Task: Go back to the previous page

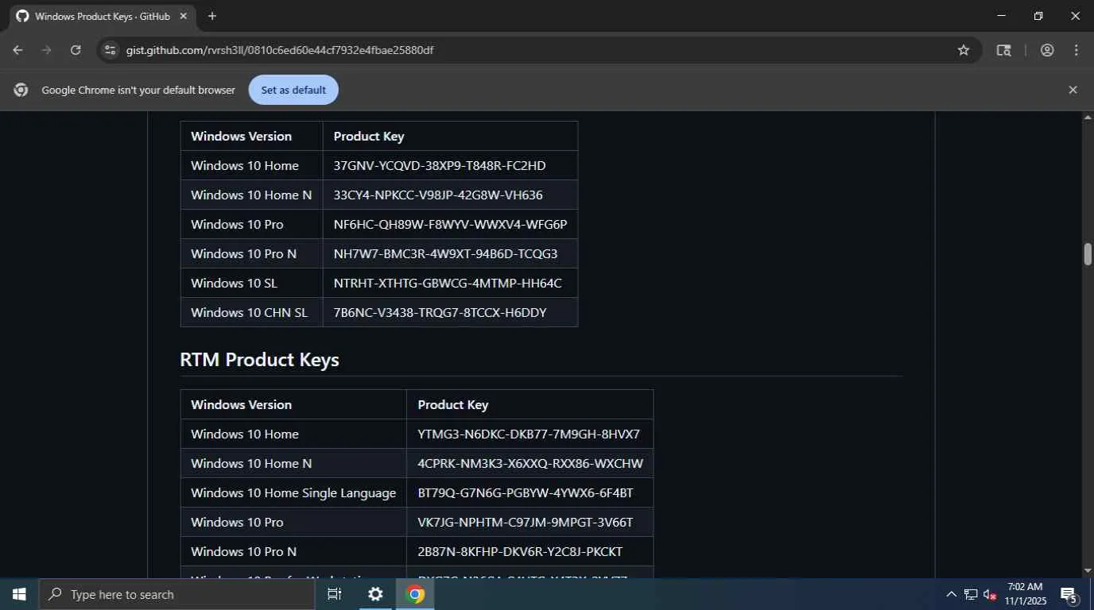Action: [x=17, y=50]
